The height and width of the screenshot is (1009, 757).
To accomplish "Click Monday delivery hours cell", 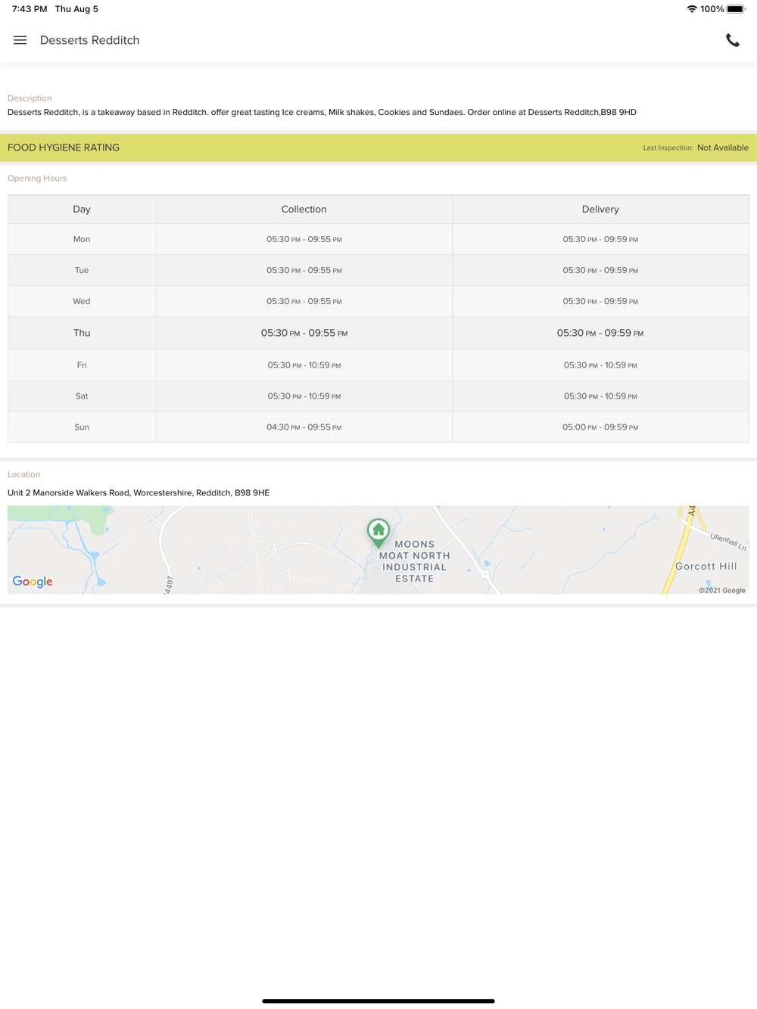I will (x=600, y=239).
